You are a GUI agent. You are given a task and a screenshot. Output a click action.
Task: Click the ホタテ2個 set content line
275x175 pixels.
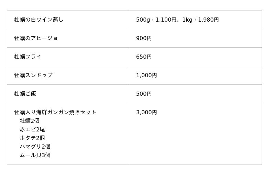pos(32,138)
